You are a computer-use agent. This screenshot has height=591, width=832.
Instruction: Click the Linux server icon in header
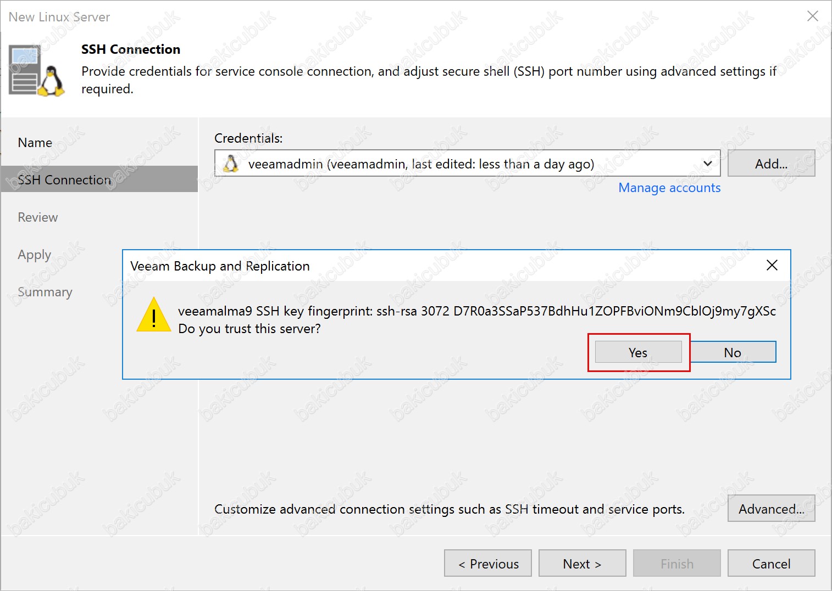tap(36, 71)
